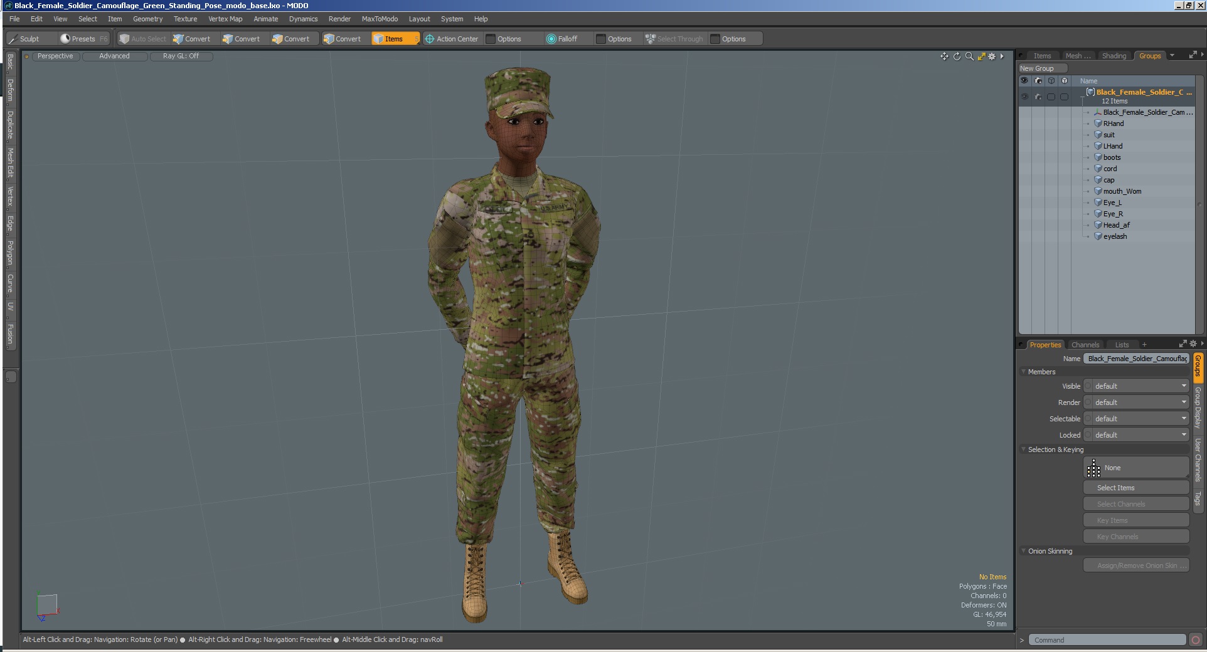Select the boots mesh item

(1112, 157)
